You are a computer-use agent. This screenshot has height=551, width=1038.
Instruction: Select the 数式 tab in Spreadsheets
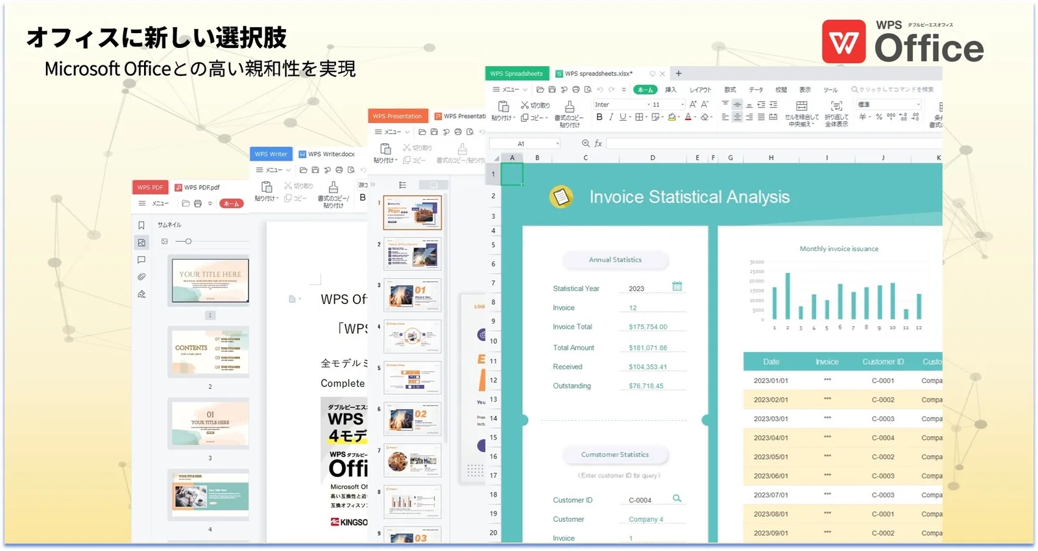click(x=730, y=89)
